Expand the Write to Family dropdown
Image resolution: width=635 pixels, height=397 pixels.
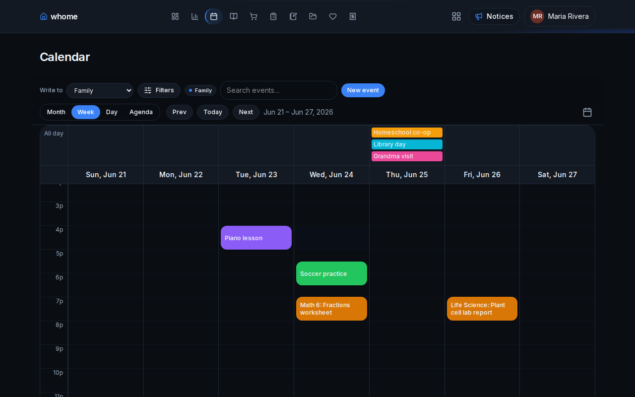100,90
